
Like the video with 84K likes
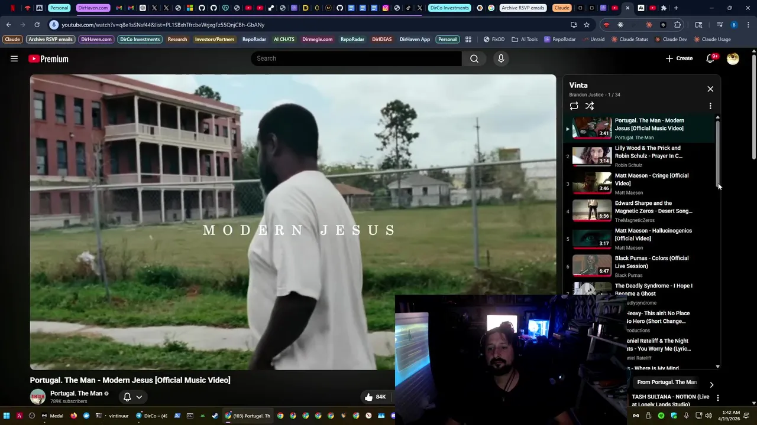pos(375,397)
